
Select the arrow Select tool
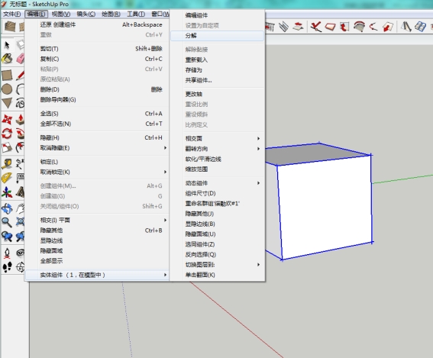coord(7,44)
